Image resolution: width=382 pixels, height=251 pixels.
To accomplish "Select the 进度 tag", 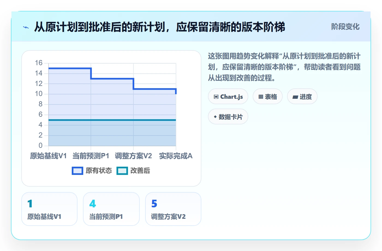I will point(302,97).
